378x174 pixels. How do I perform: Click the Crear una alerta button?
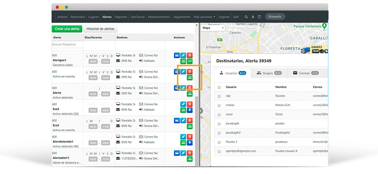(67, 29)
